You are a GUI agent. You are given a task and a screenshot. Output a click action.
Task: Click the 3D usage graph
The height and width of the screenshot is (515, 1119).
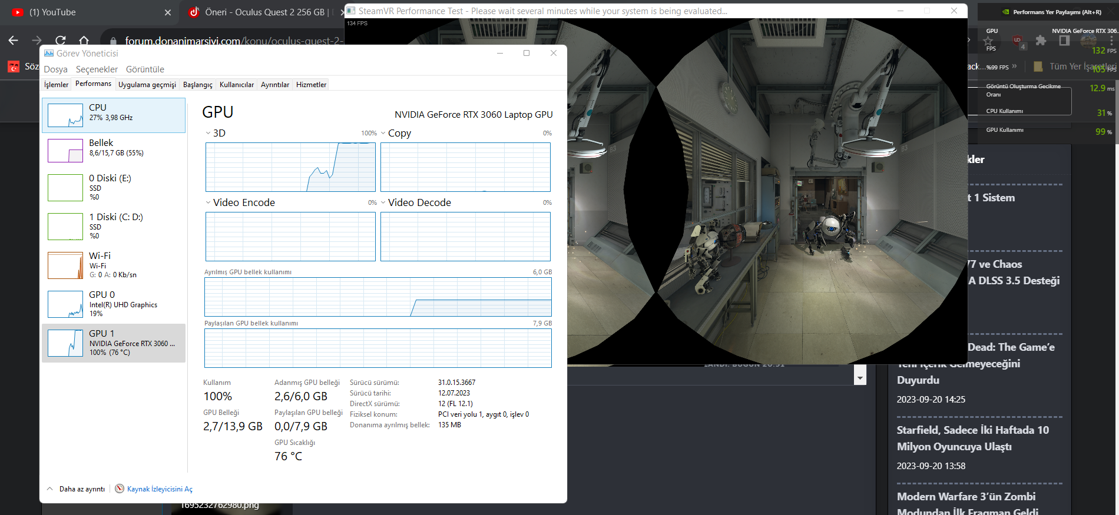click(x=290, y=167)
